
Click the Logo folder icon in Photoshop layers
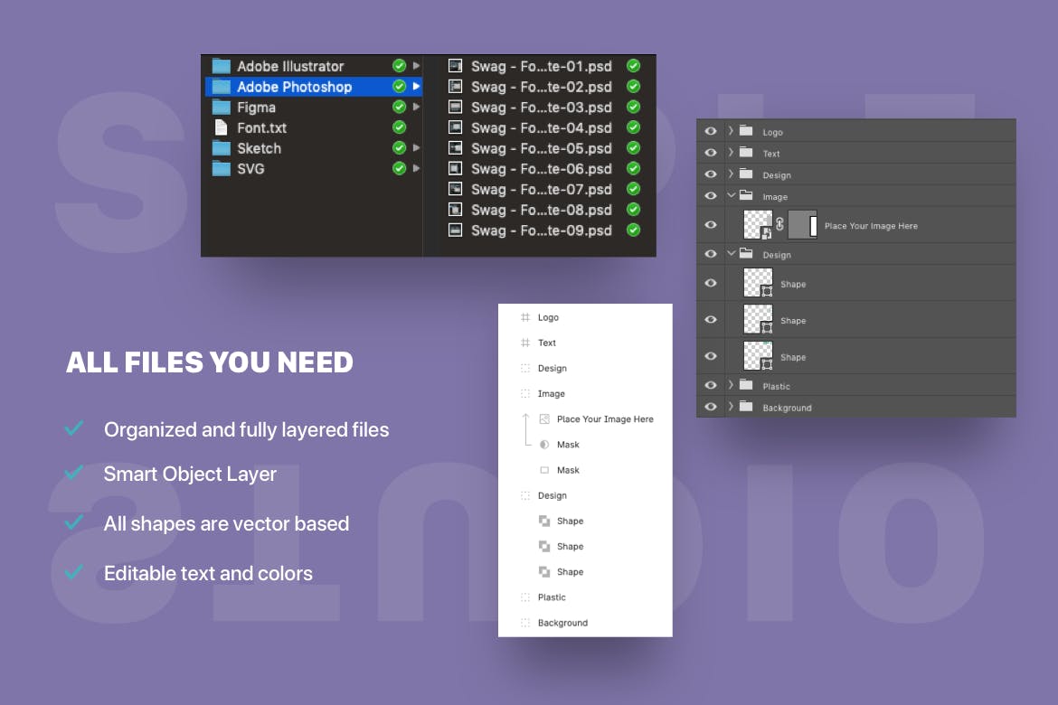click(746, 131)
